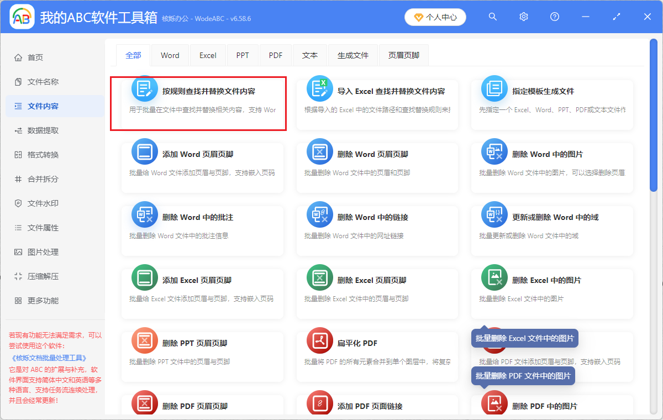Switch to the Word tab
The image size is (663, 420).
[170, 55]
